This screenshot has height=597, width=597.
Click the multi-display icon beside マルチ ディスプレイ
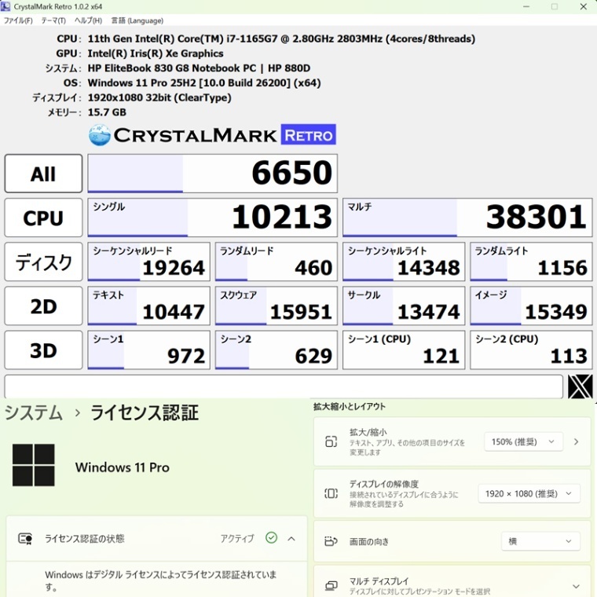point(331,585)
